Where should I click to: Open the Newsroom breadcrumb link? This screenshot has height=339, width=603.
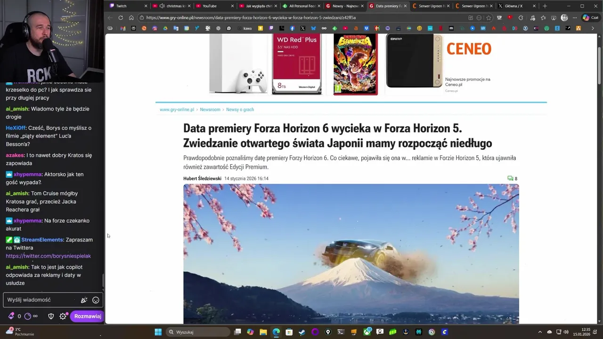(210, 109)
